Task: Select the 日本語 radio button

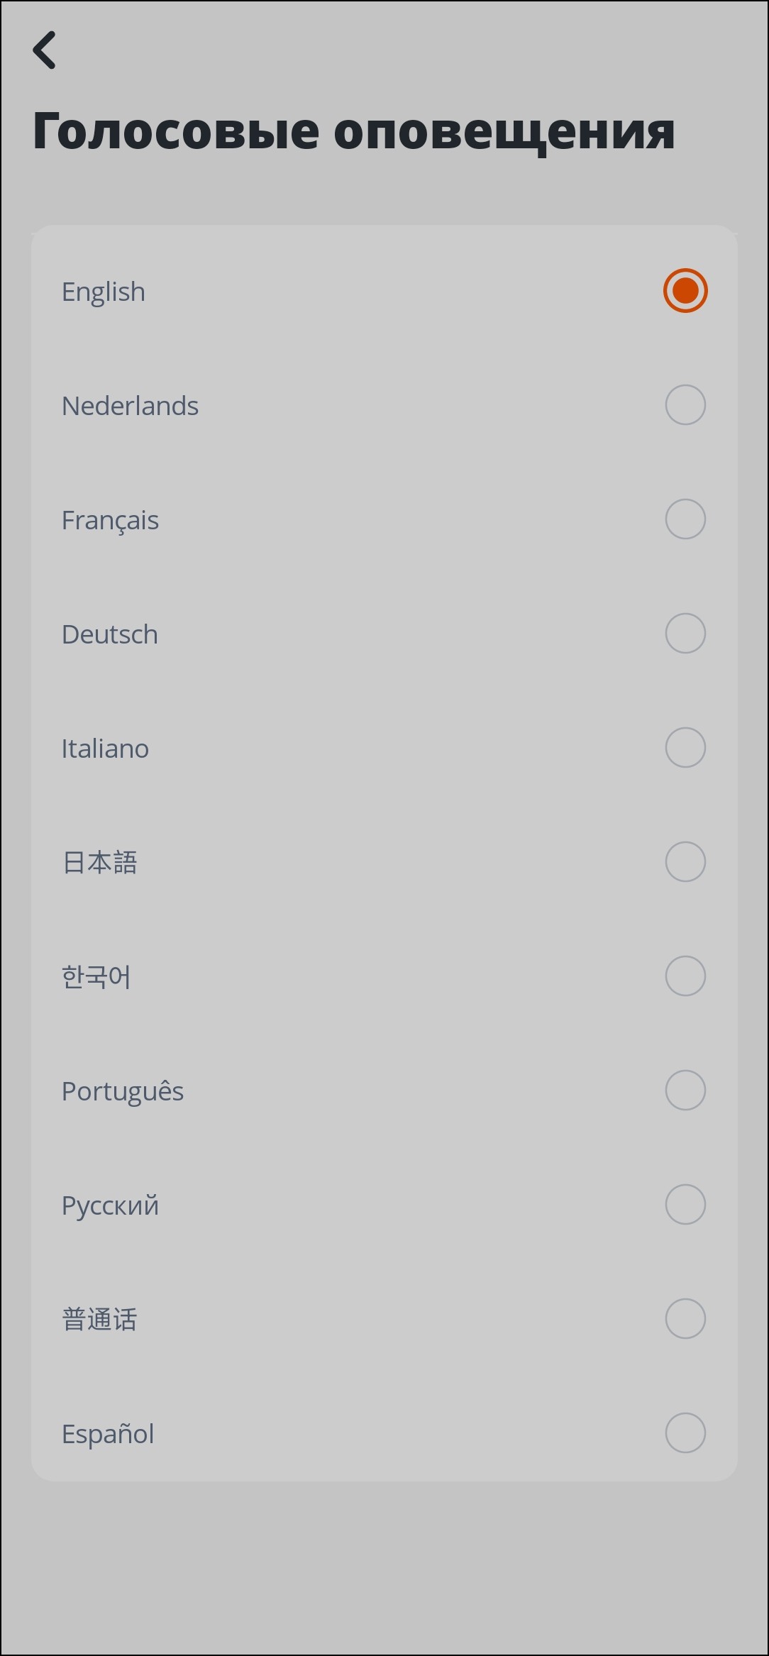Action: tap(685, 862)
